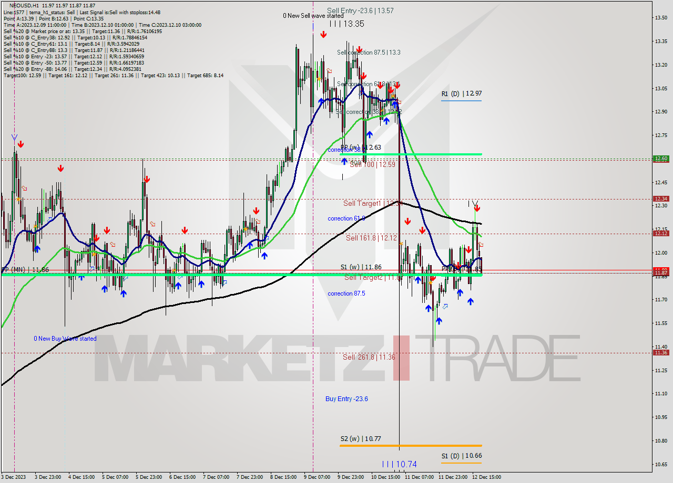Viewport: 673px width, 483px height.
Task: Click the 'S1 (D) | 10.66' support label
Action: coord(462,456)
